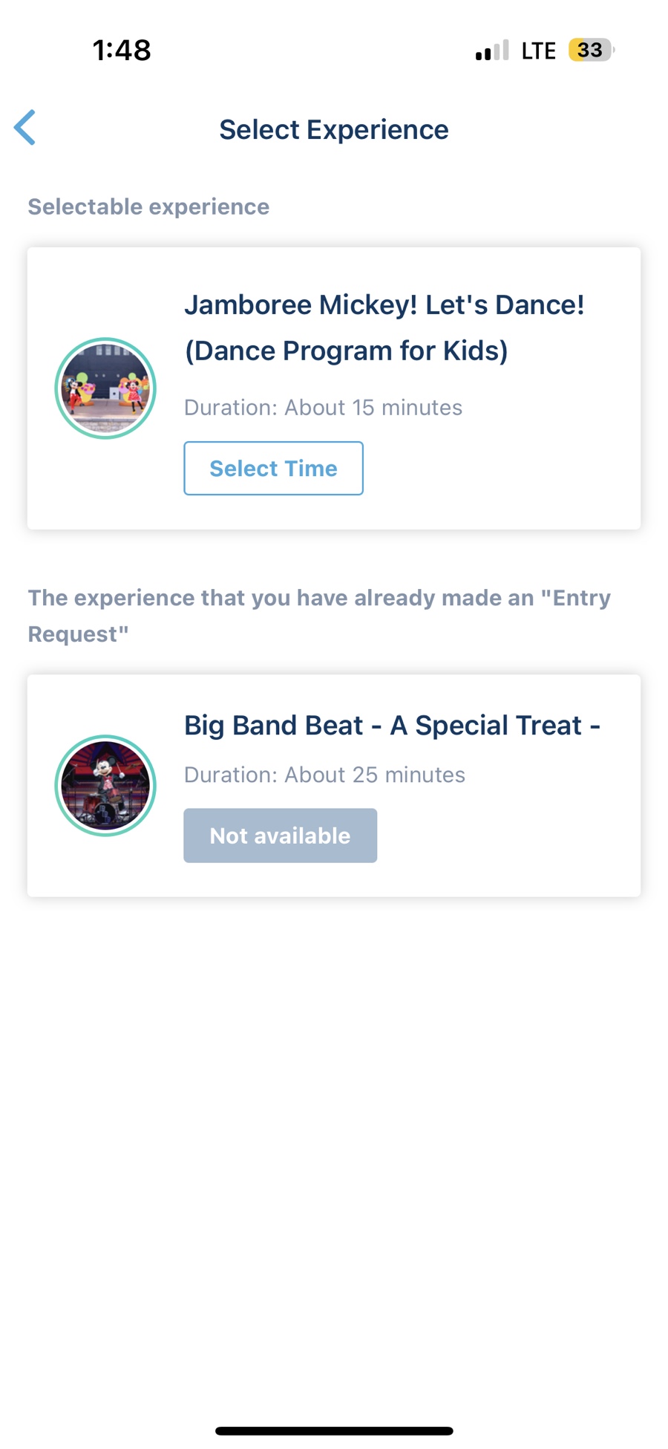668x1449 pixels.
Task: Tap the Select Experience page header
Action: click(334, 129)
